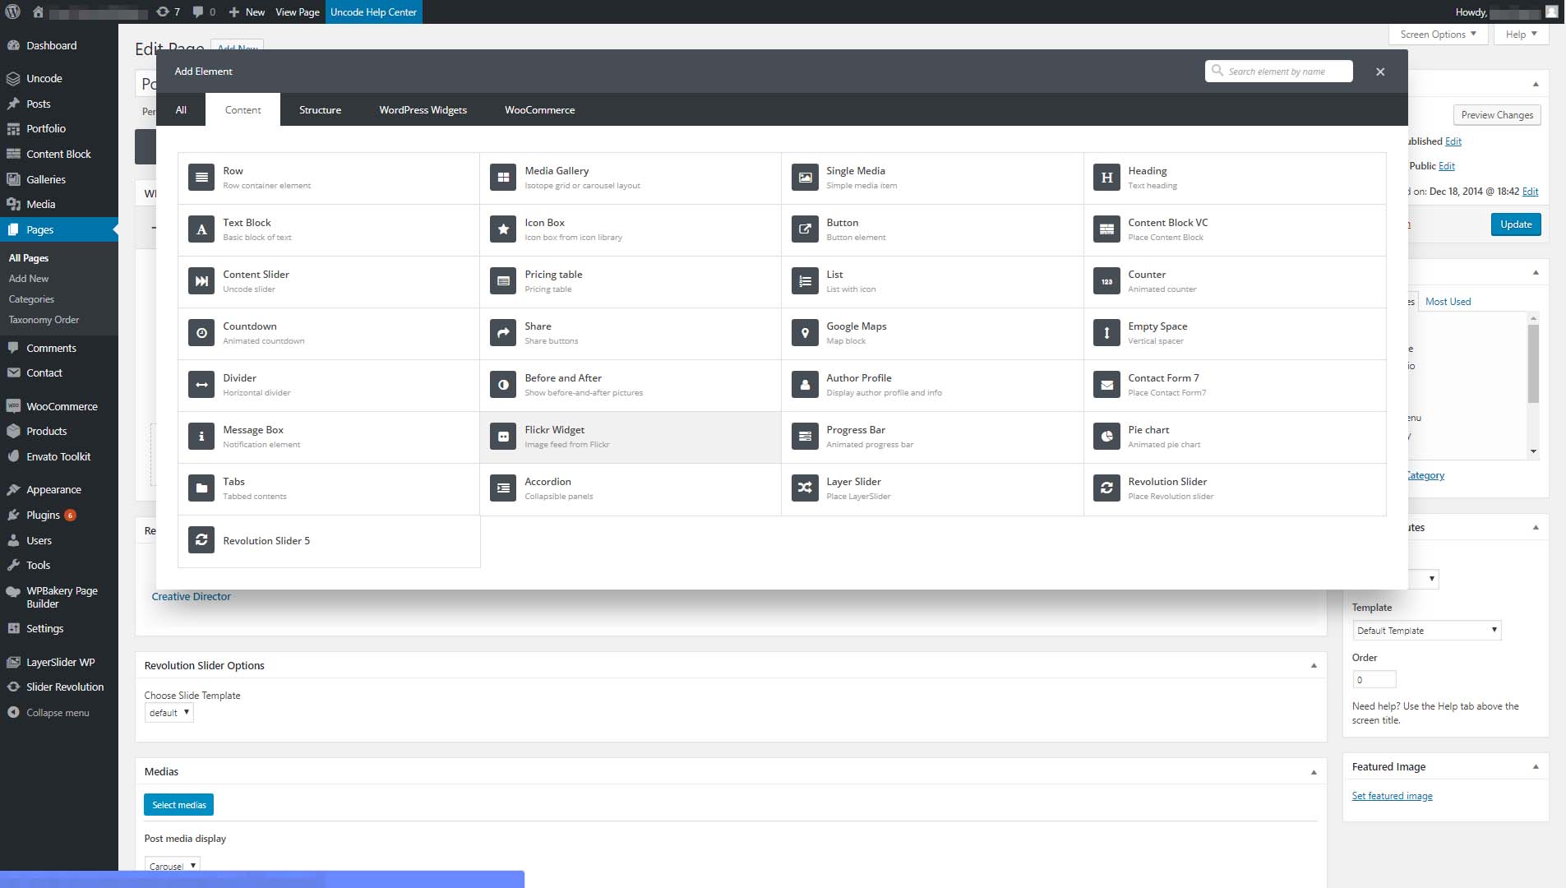The image size is (1566, 888).
Task: Add the Content Slider icon
Action: click(x=201, y=281)
